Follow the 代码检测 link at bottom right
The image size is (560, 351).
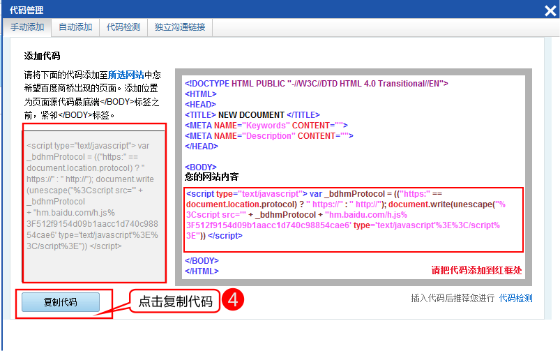tap(515, 298)
